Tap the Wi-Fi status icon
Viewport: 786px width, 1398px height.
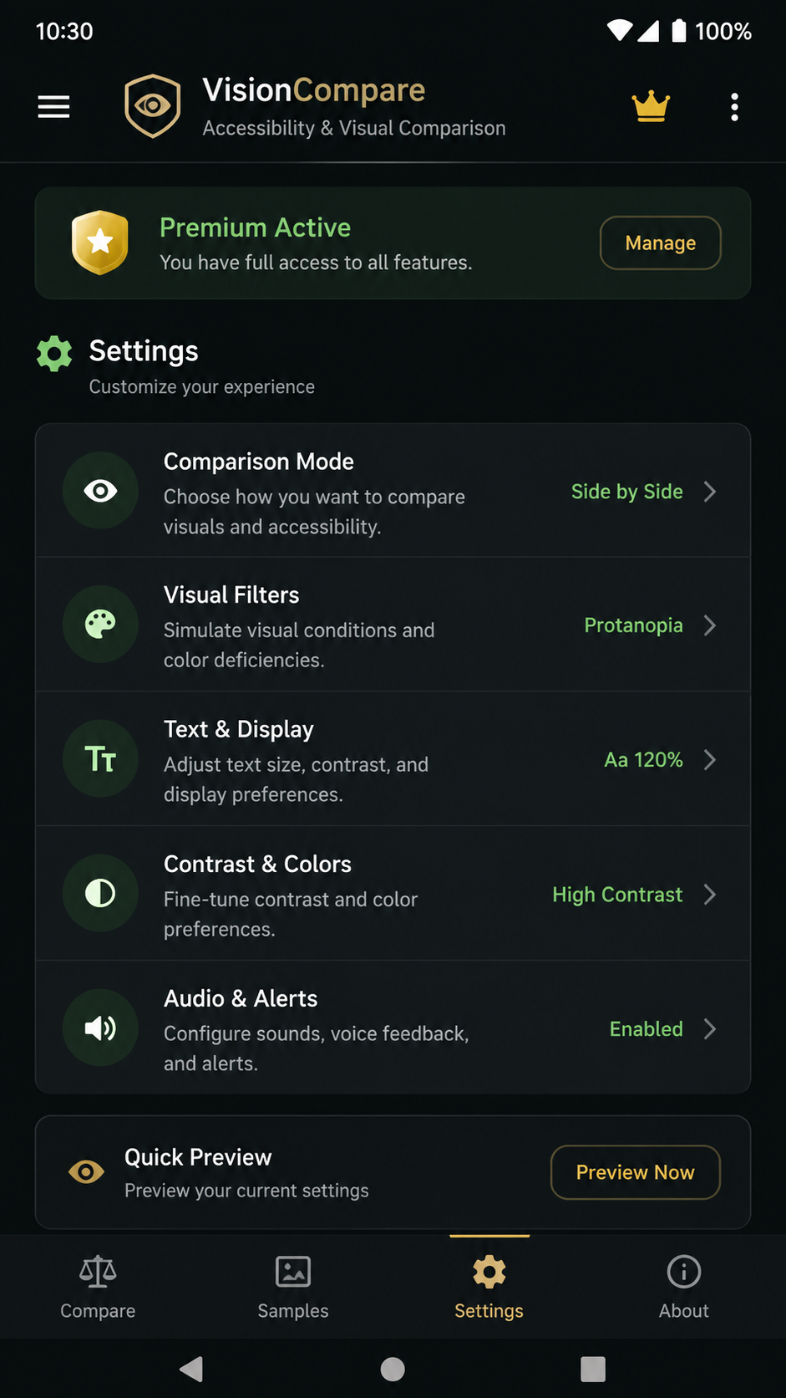coord(620,31)
